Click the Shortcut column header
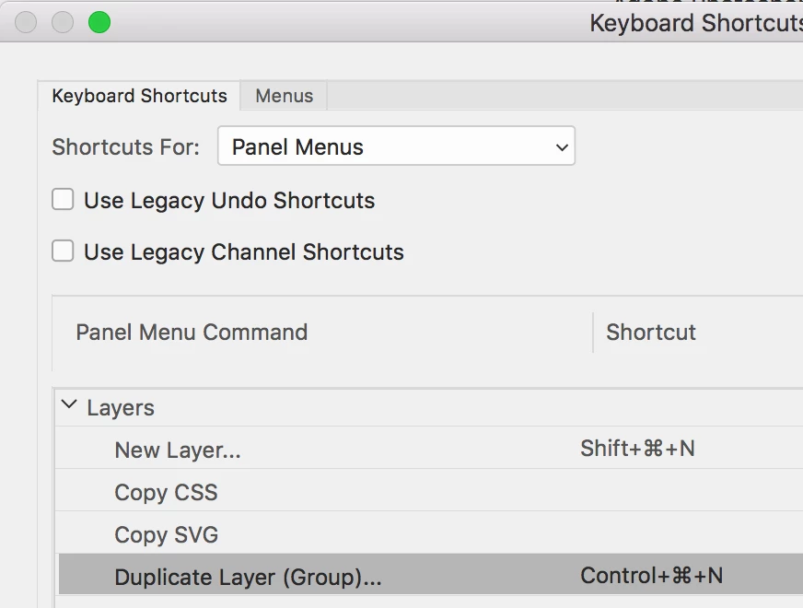803x608 pixels. click(x=651, y=332)
